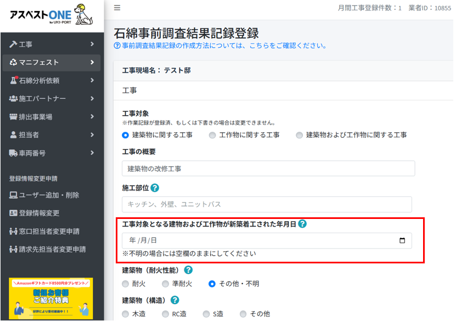Expand the 車両番号 sidebar chevron
Image resolution: width=456 pixels, height=321 pixels.
coord(92,153)
